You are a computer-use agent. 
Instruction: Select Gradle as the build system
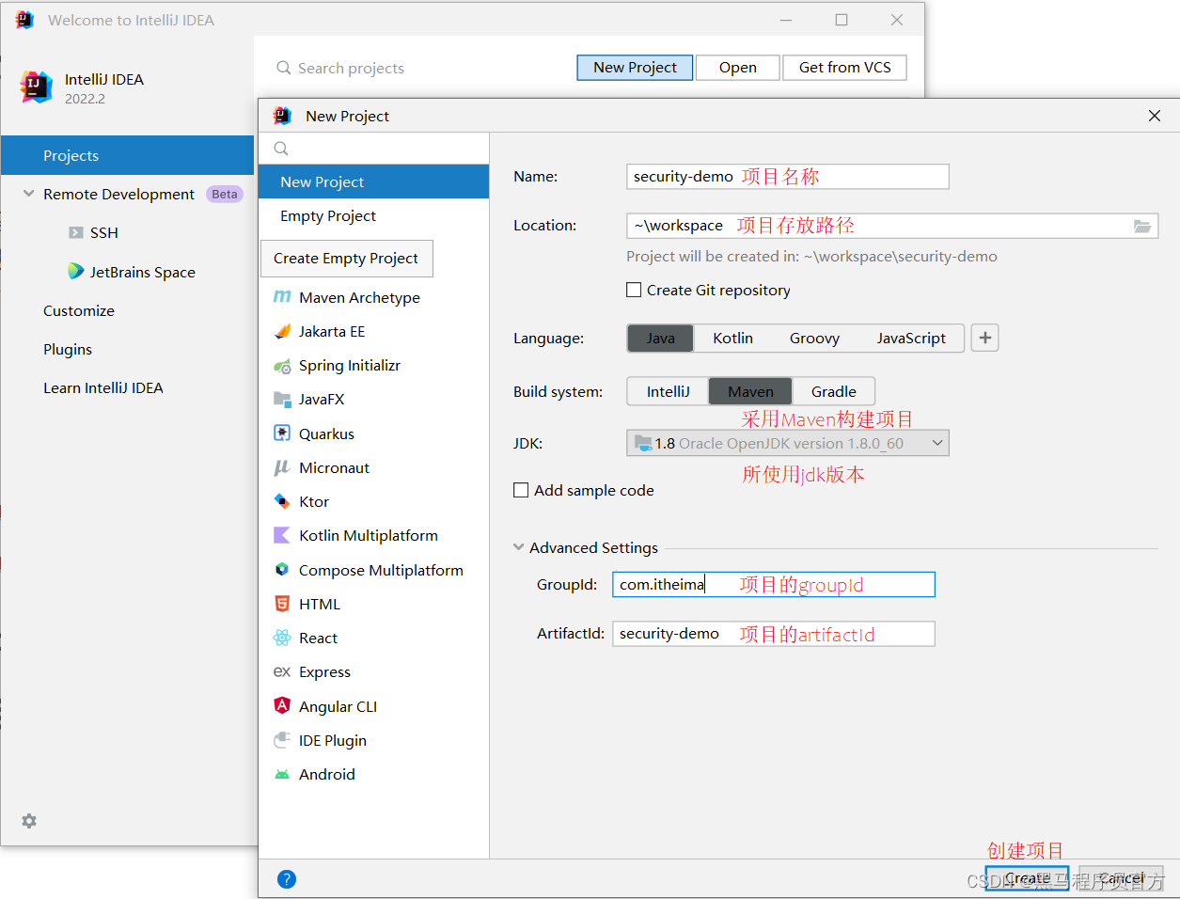pos(833,390)
